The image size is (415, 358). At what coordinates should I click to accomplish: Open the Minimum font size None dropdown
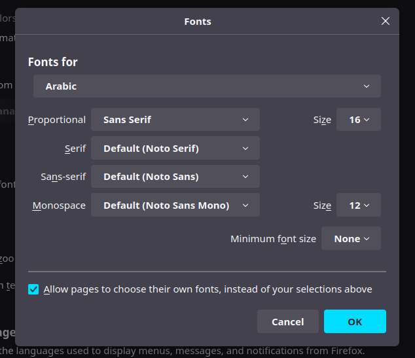pos(351,238)
